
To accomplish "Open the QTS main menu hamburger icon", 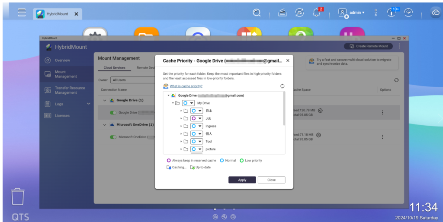I will (x=22, y=12).
